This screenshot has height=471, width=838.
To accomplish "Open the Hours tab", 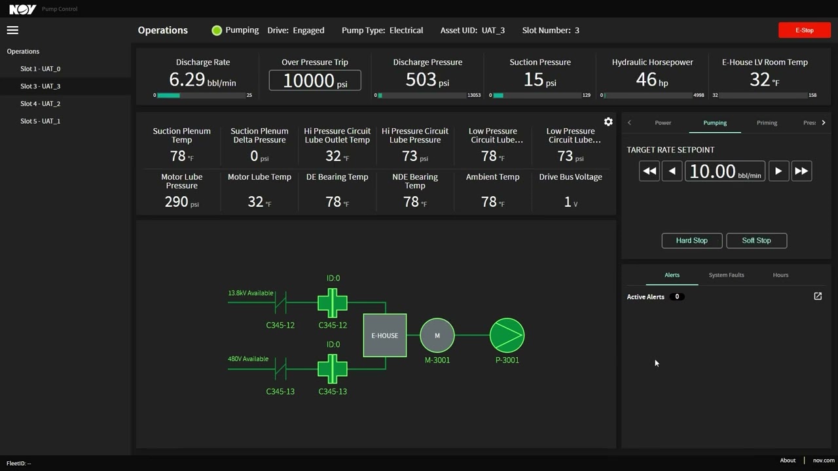I will [780, 275].
